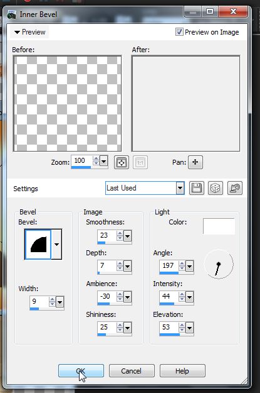Click the light angle dial control
260x393 pixels.
pos(219,264)
